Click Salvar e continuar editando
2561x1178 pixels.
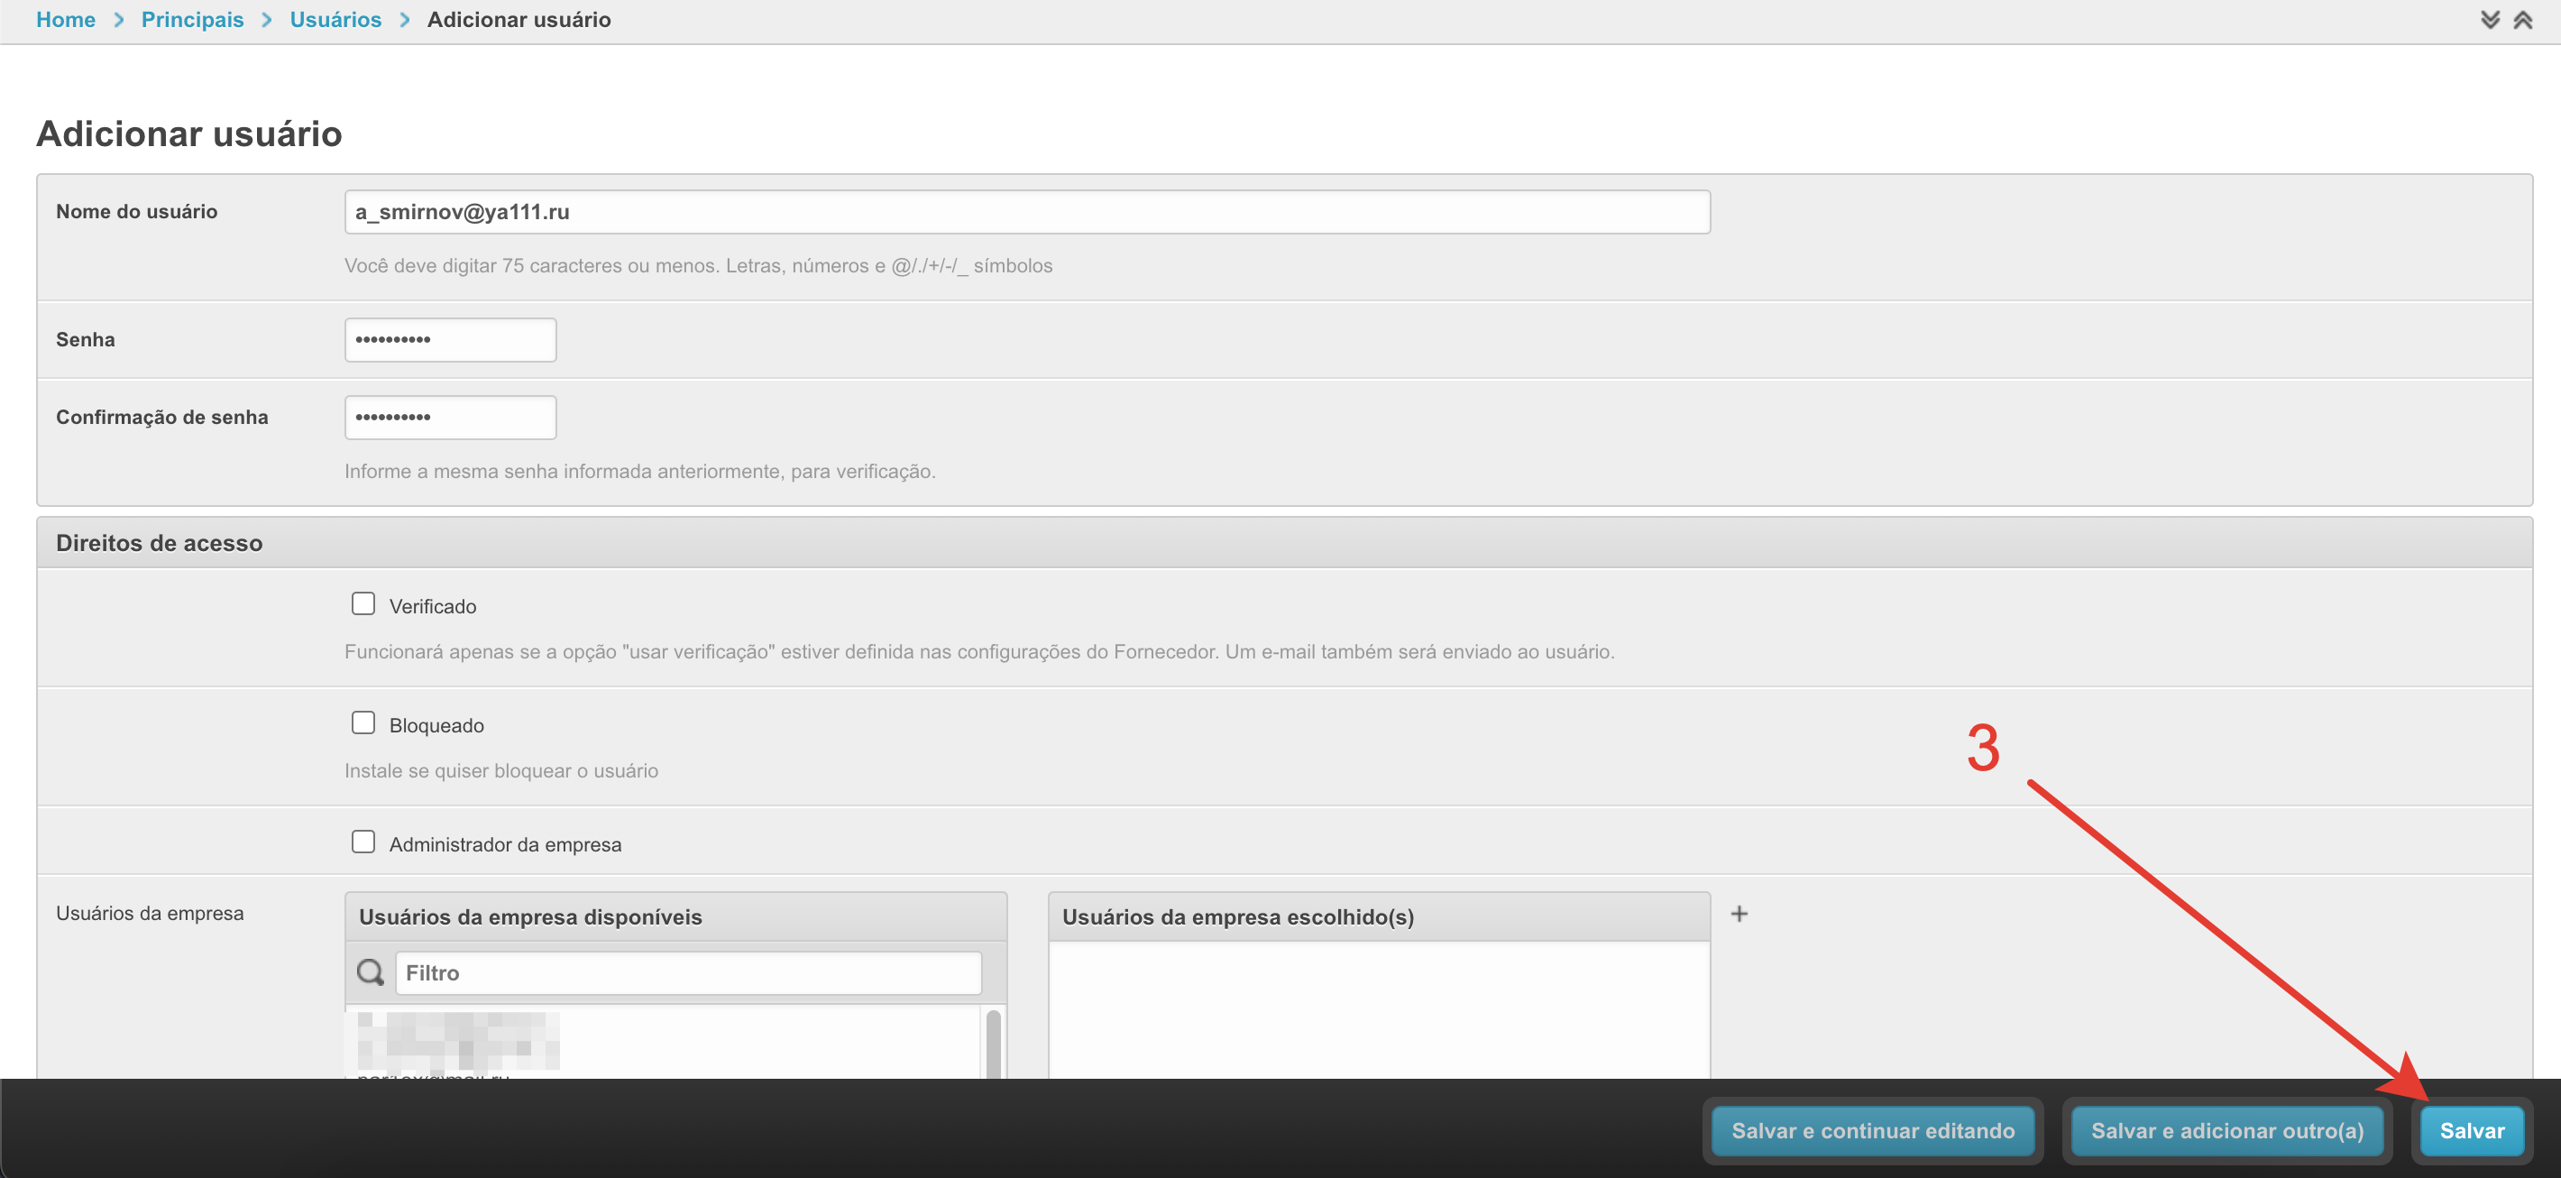coord(1872,1130)
